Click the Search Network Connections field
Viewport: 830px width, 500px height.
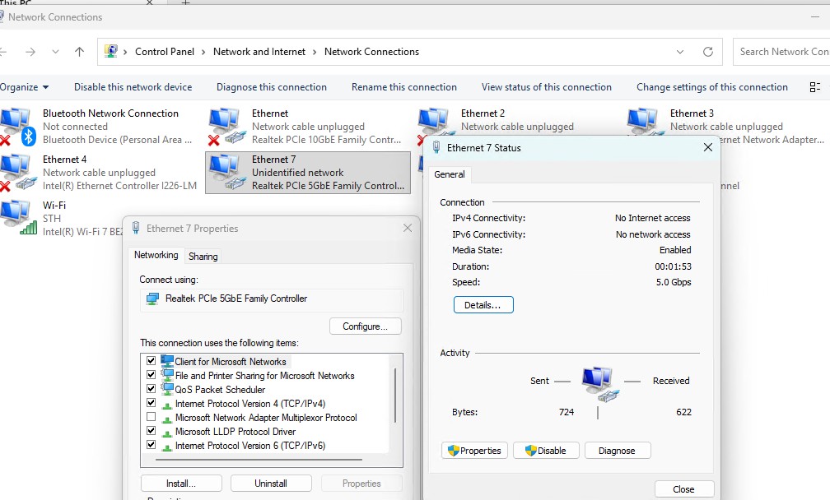[x=782, y=52]
